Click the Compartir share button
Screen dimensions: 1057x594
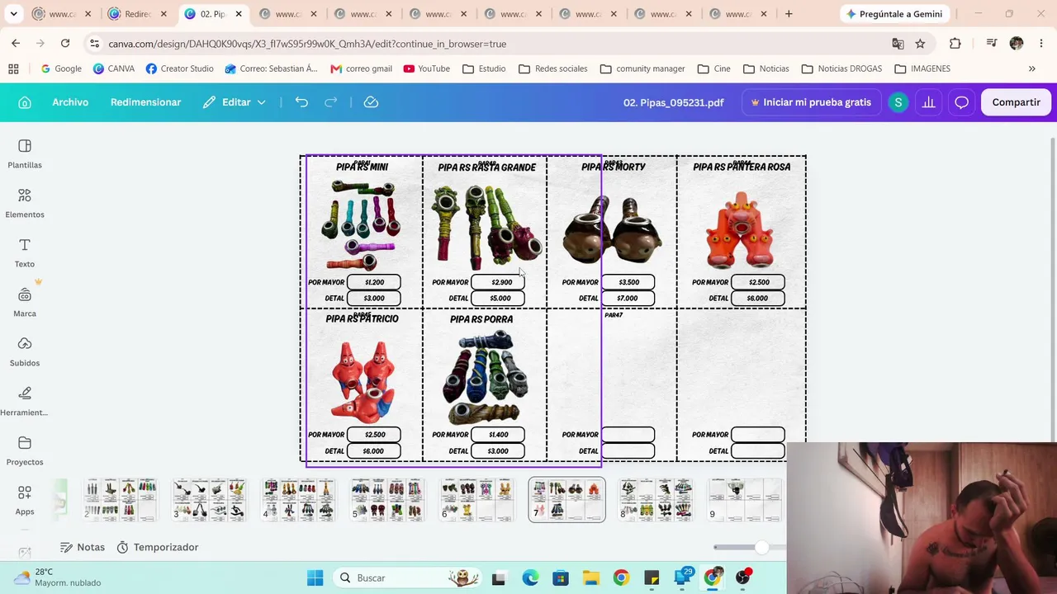(x=1016, y=102)
